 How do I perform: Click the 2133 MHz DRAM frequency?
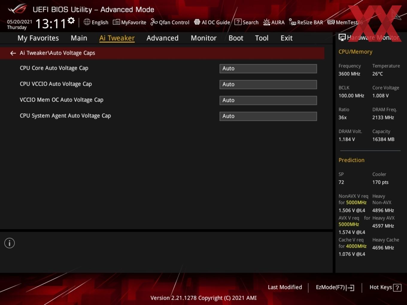click(x=383, y=118)
